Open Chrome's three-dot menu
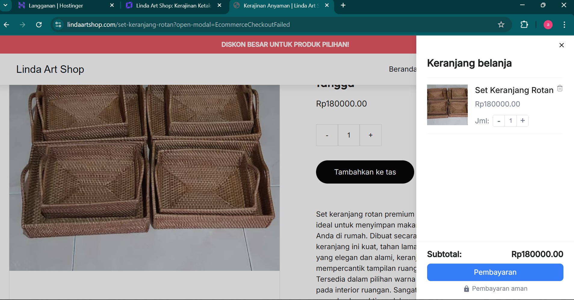 [x=564, y=25]
